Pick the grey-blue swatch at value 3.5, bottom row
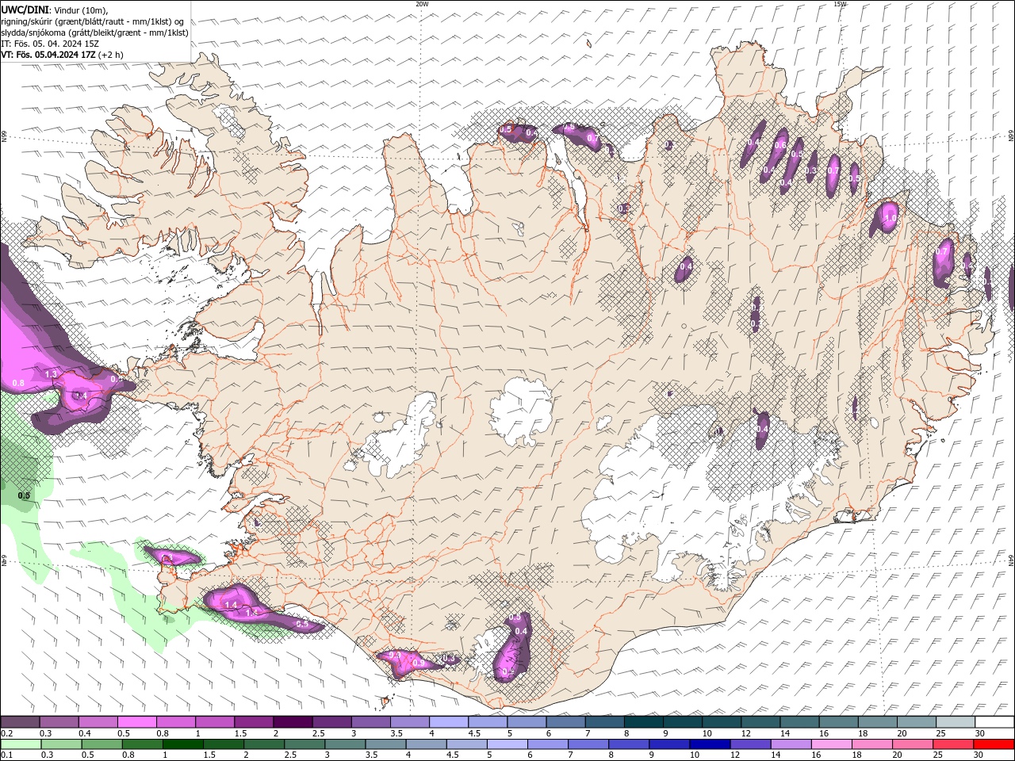Viewport: 1015px width, 761px height. [x=385, y=744]
